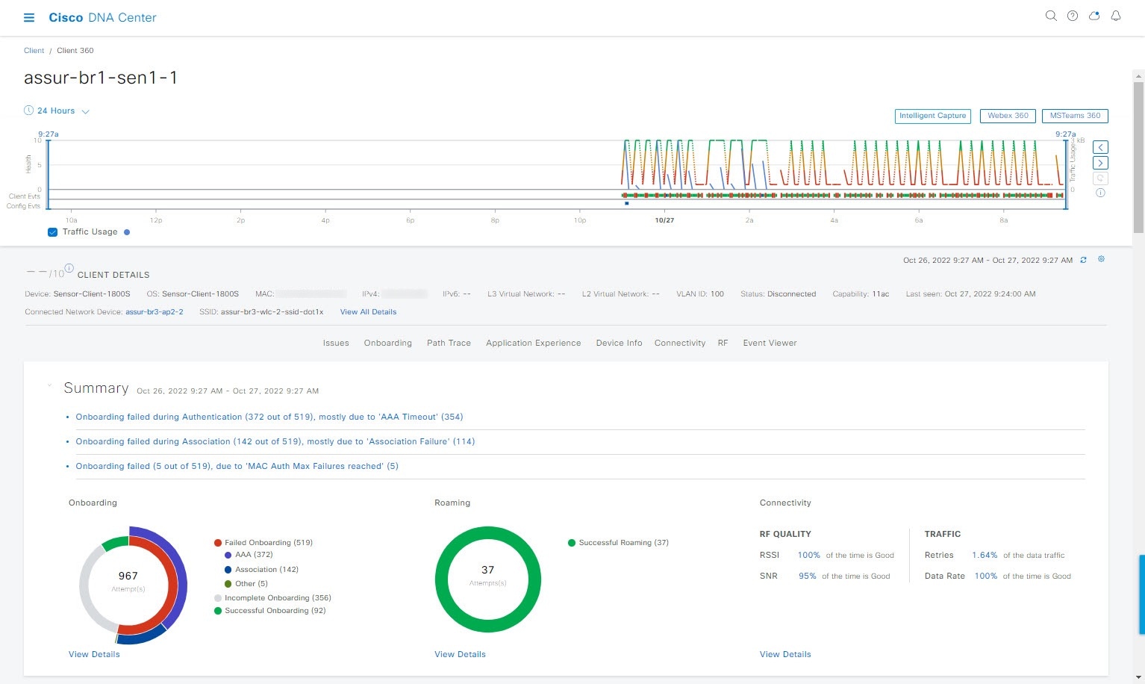Screen dimensions: 1145x684
Task: Shift timeline forward with right arrow
Action: (x=1100, y=163)
